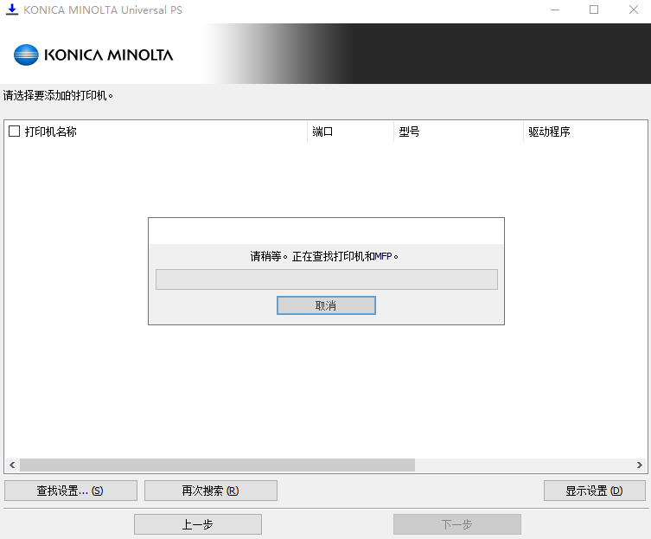Viewport: 651px width, 539px height.
Task: Click the Konica Minolta installer title bar icon
Action: click(x=12, y=10)
